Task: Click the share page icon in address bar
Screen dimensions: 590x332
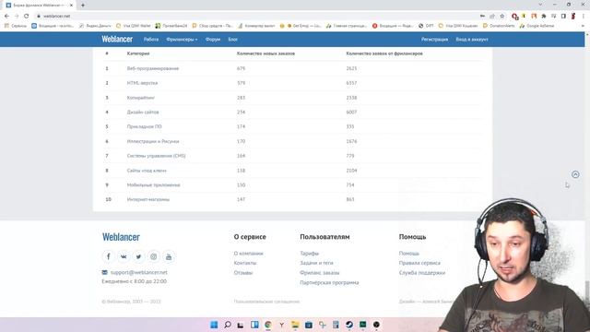Action: tap(492, 17)
